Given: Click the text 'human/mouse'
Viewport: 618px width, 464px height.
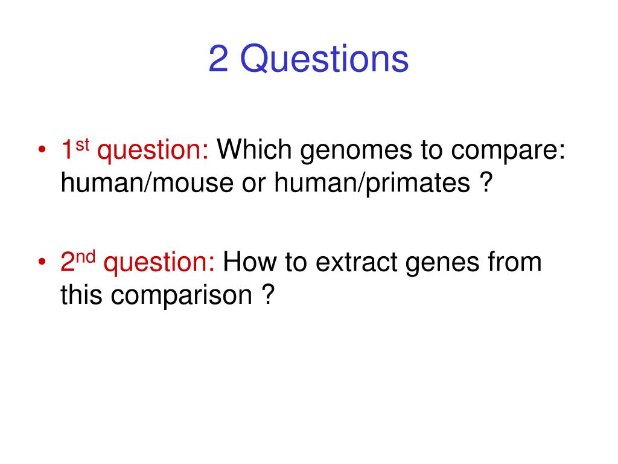Looking at the screenshot, I should pyautogui.click(x=147, y=182).
